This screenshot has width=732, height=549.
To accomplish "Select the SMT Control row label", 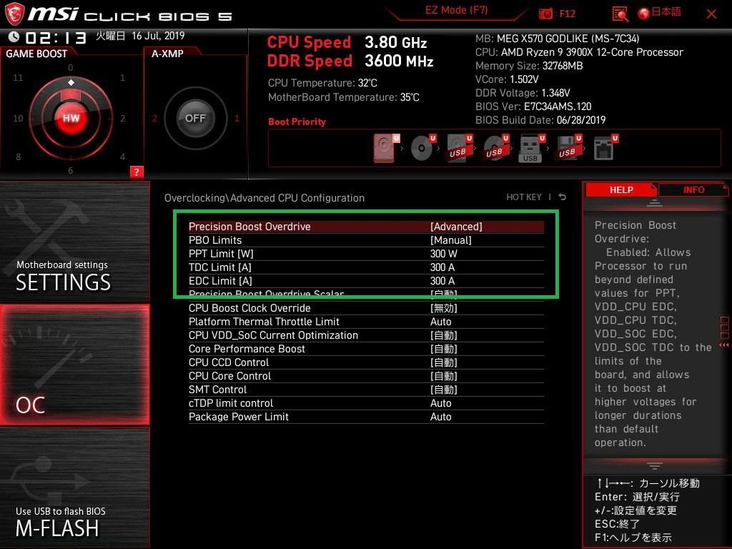I will pyautogui.click(x=217, y=390).
